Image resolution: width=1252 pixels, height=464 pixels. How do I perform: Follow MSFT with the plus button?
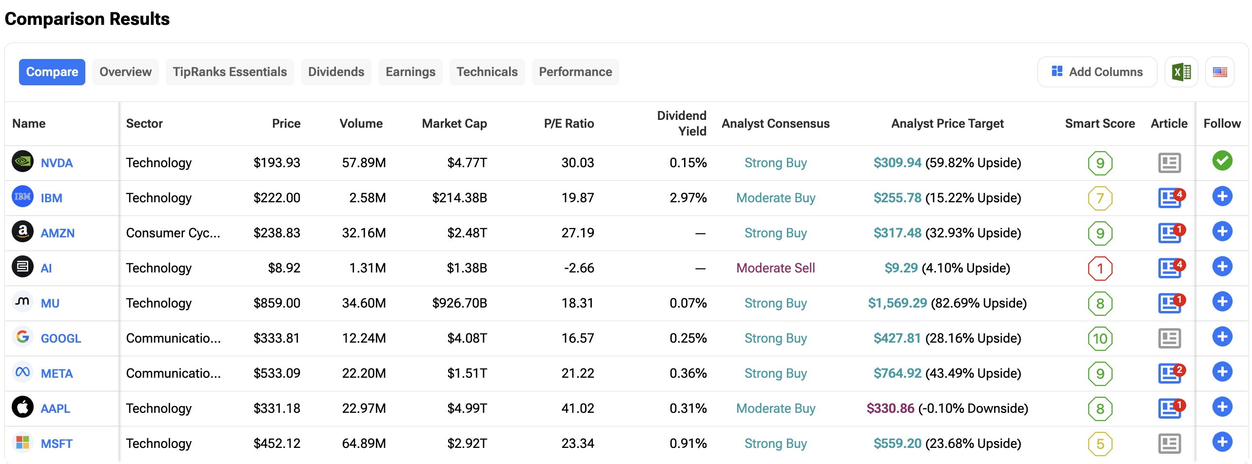click(x=1222, y=442)
